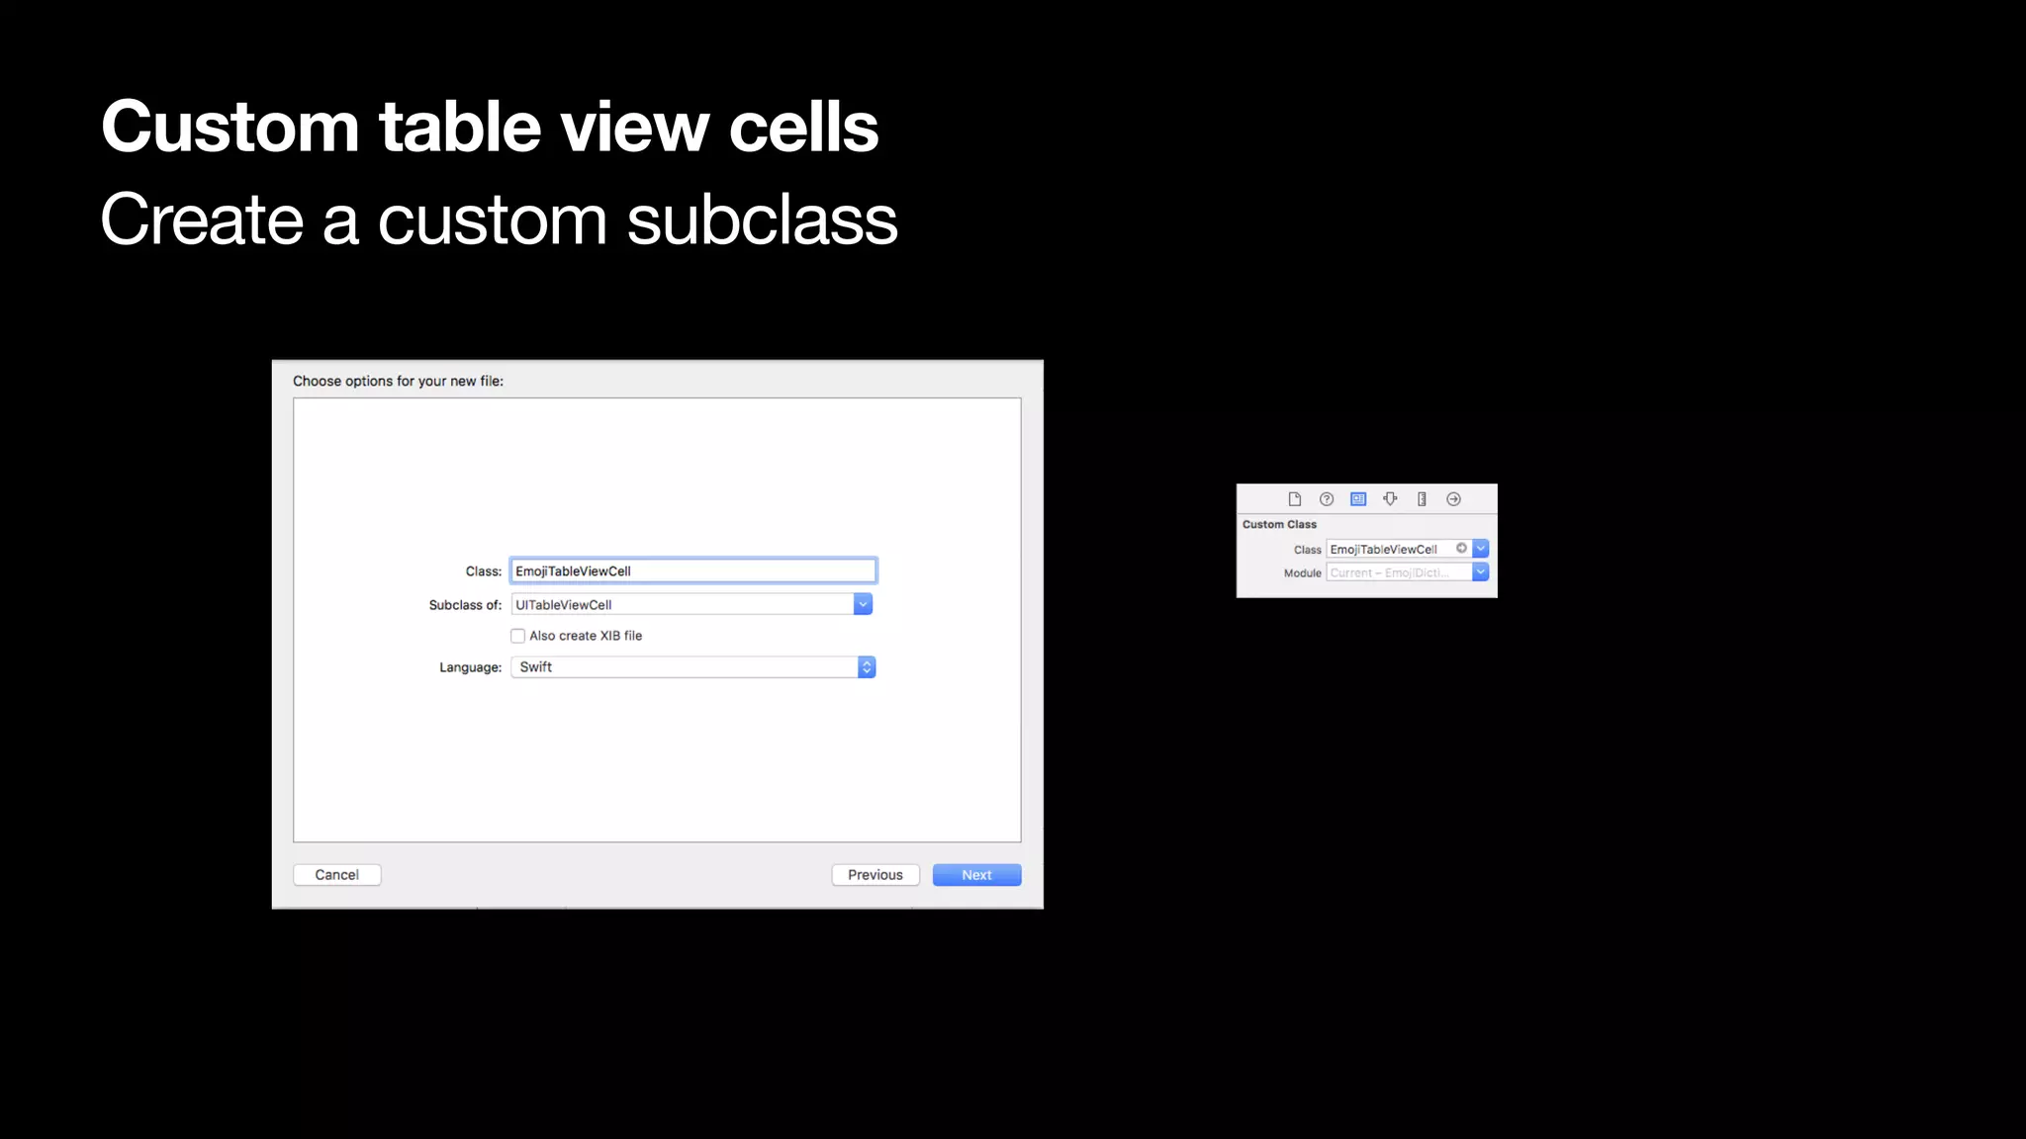Screen dimensions: 2026x1139
Task: Toggle the Also create XIB file checkbox
Action: [x=517, y=636]
